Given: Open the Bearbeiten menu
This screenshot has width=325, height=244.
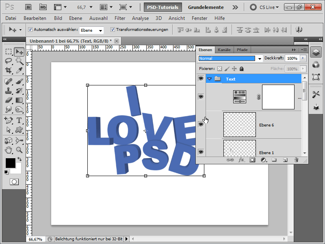Looking at the screenshot, I should [35, 18].
